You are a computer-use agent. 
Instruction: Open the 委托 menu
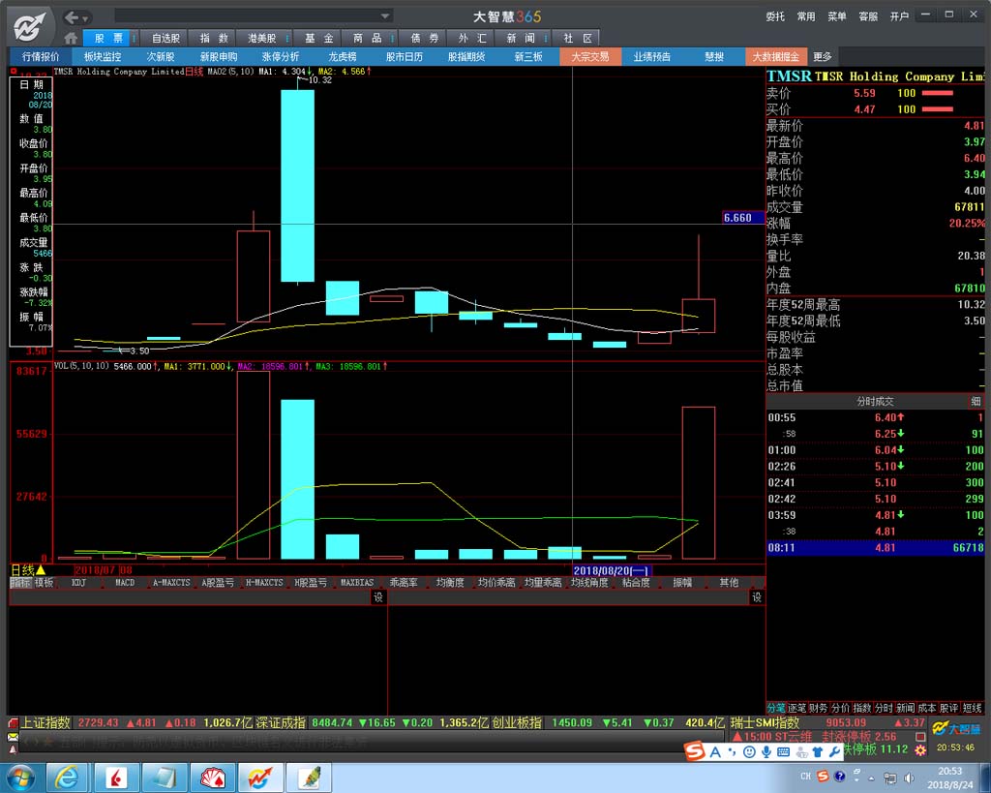775,16
